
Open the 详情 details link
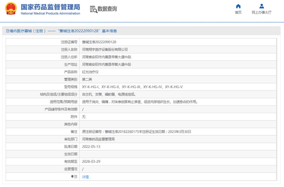[85, 177]
